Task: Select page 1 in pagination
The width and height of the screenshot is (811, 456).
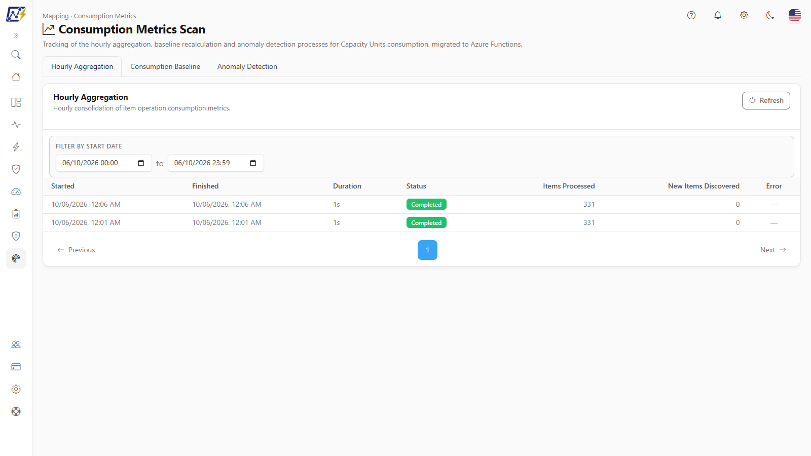Action: point(427,250)
